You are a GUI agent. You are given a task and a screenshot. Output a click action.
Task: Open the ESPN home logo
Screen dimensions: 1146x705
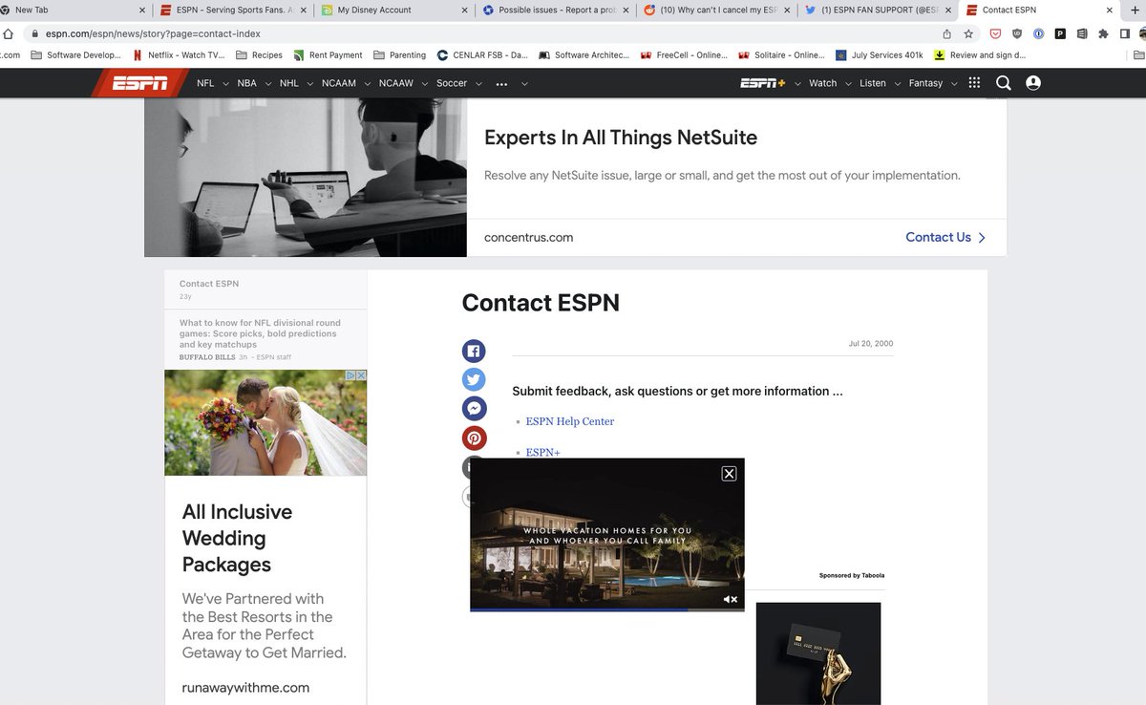click(x=139, y=83)
